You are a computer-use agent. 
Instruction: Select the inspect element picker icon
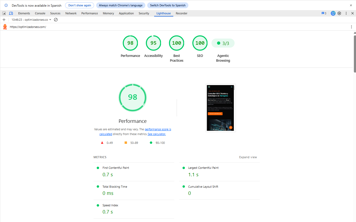pyautogui.click(x=4, y=13)
